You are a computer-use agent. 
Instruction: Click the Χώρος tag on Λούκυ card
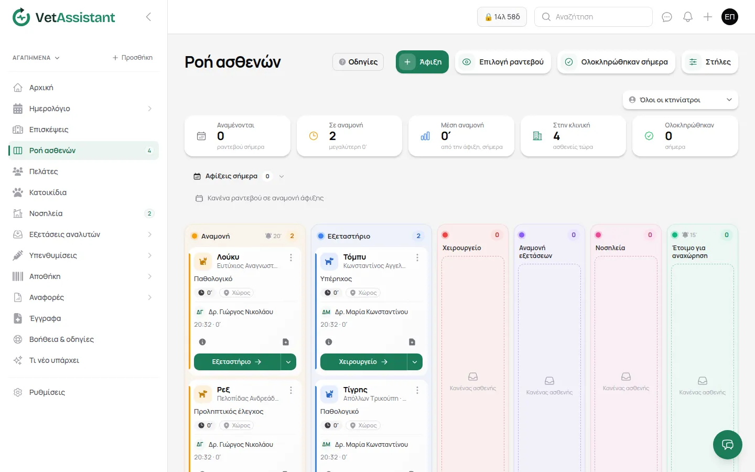237,293
